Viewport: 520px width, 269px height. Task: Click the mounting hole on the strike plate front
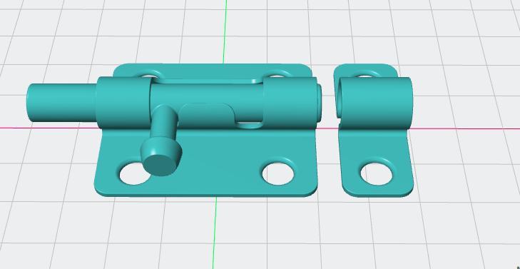(x=377, y=174)
